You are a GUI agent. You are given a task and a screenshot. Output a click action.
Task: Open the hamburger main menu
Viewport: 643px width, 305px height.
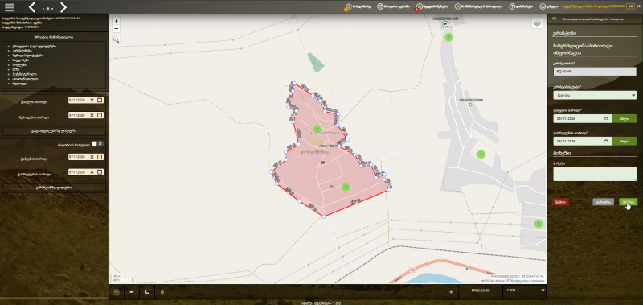(x=9, y=7)
